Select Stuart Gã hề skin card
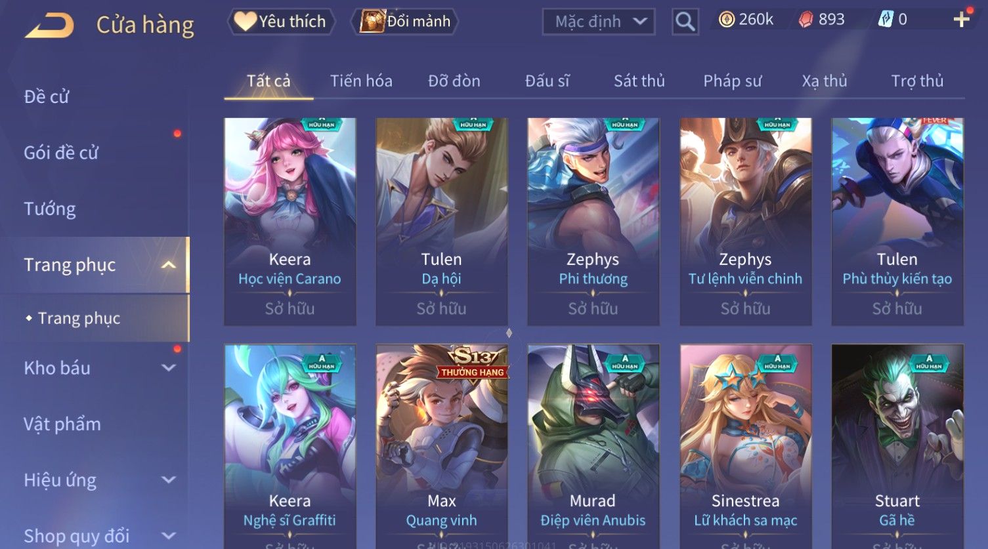 click(x=897, y=446)
